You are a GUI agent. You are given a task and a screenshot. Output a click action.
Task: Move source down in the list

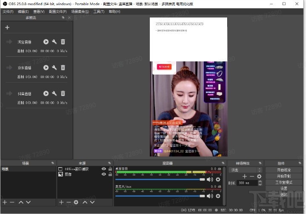[92, 202]
